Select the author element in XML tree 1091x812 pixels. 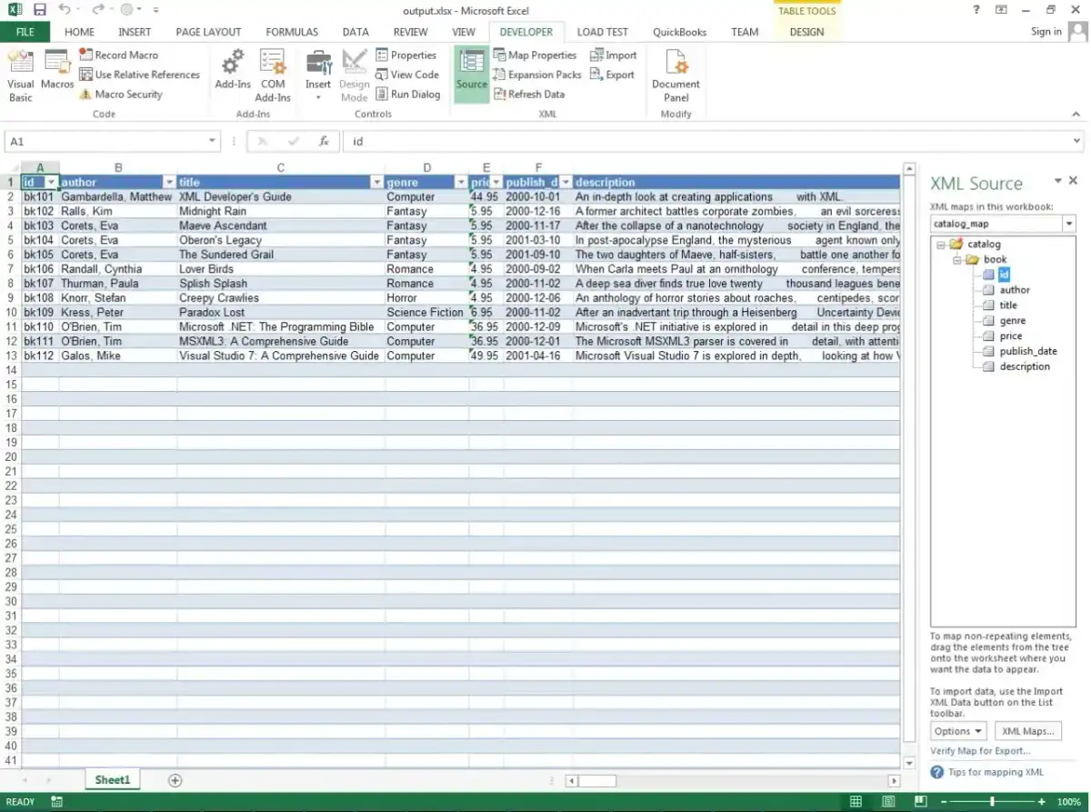[x=1015, y=290]
